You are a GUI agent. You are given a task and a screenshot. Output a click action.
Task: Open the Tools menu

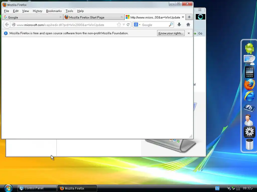pos(69,11)
